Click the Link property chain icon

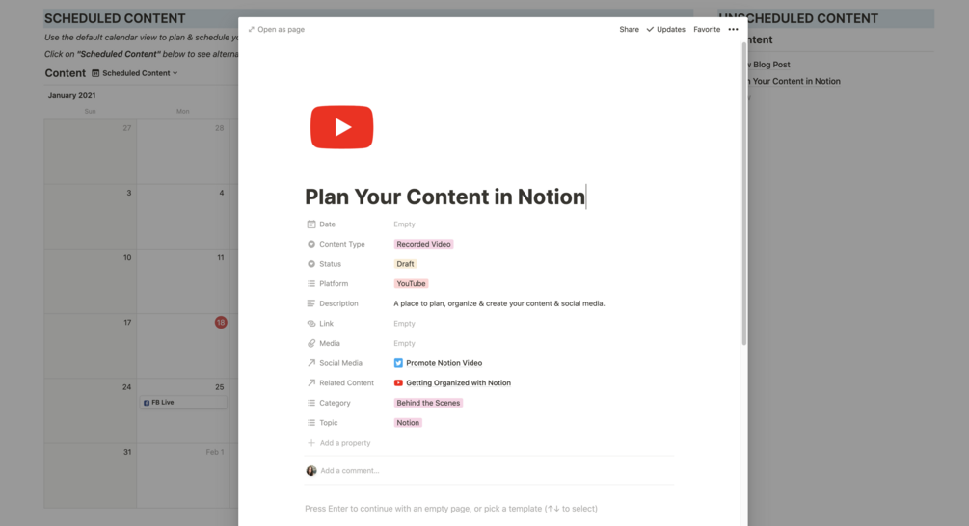[311, 323]
